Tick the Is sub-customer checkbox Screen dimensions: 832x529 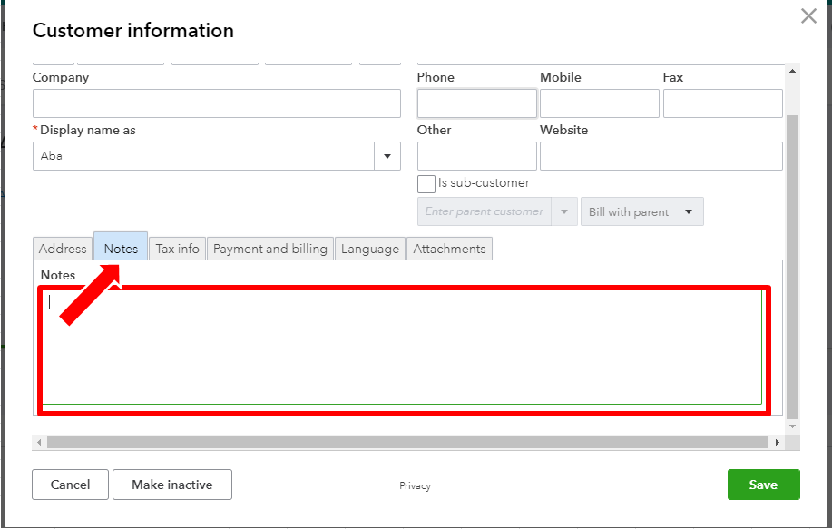pyautogui.click(x=426, y=183)
